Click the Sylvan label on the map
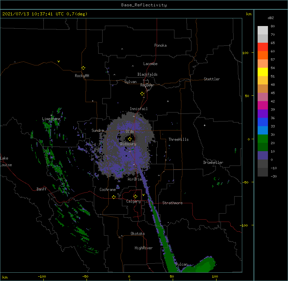Screen dimensions: 288x281 click(x=130, y=82)
